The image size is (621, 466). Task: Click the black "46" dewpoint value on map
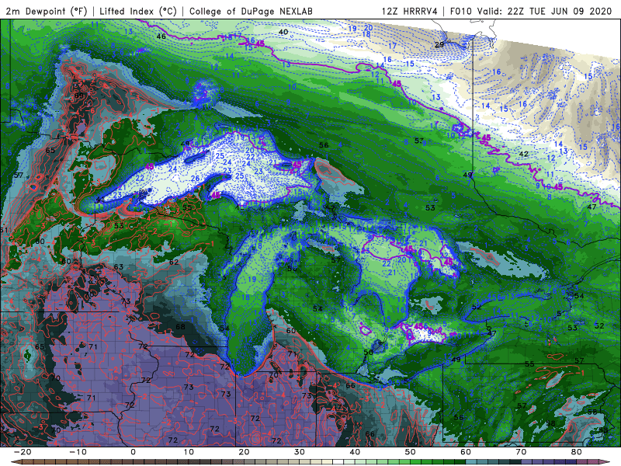click(161, 37)
